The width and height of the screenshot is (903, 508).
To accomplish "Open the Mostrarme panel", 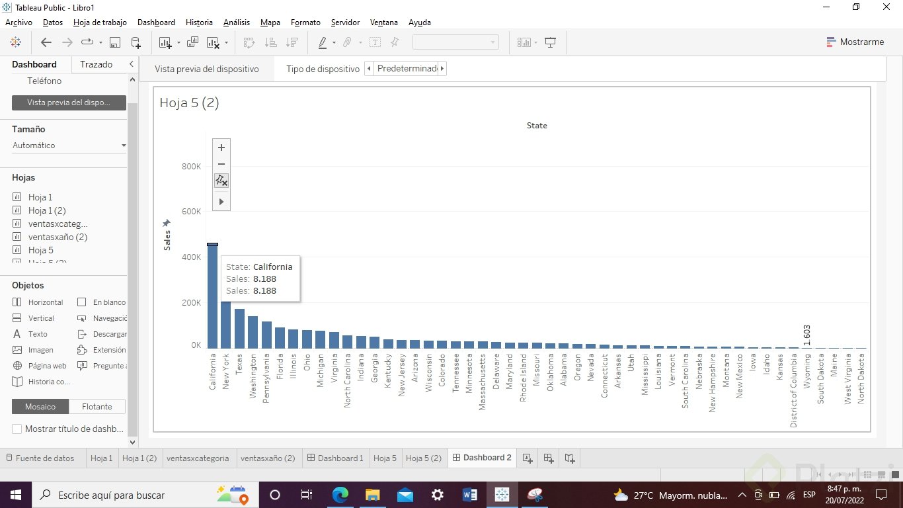I will (x=855, y=42).
